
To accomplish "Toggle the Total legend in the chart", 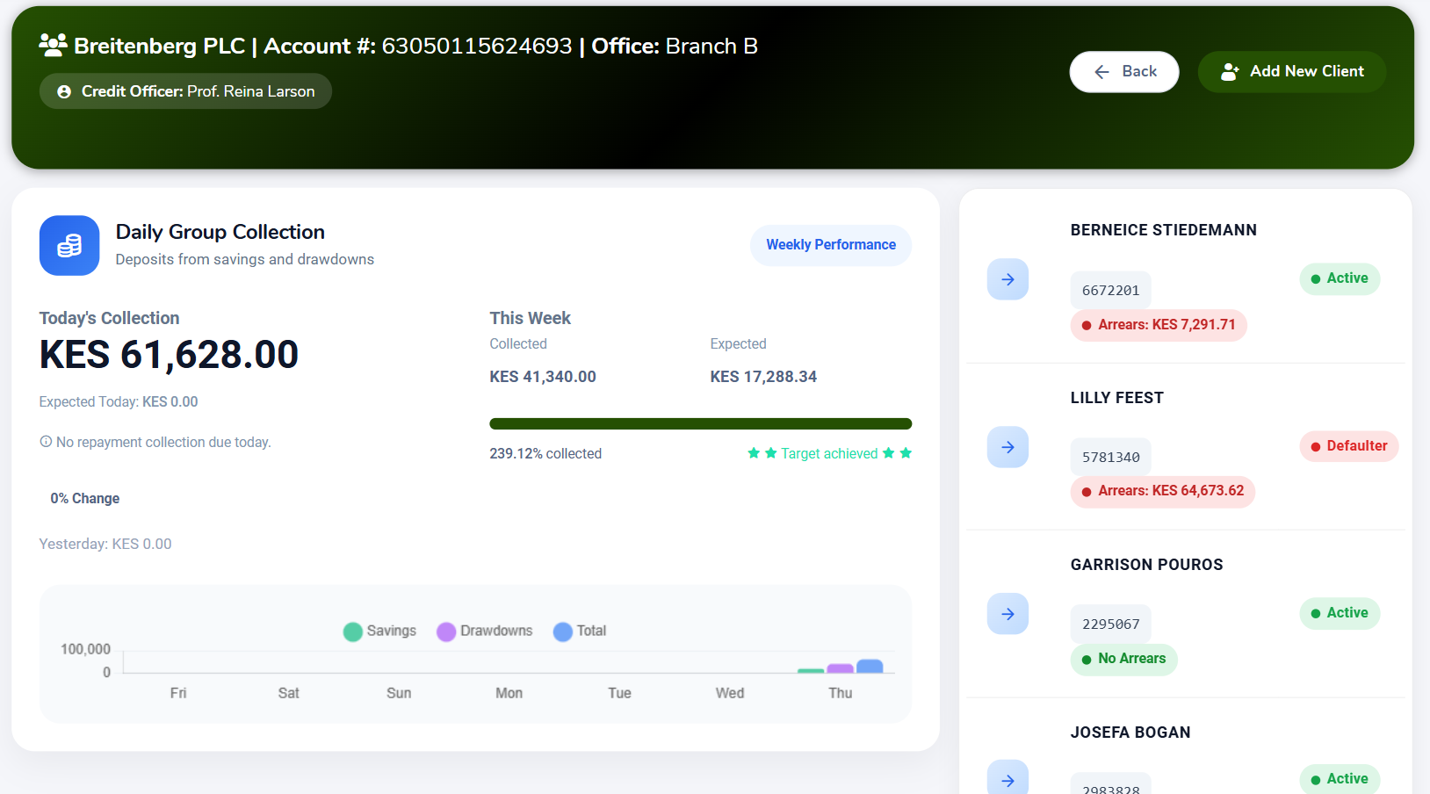I will (x=580, y=632).
